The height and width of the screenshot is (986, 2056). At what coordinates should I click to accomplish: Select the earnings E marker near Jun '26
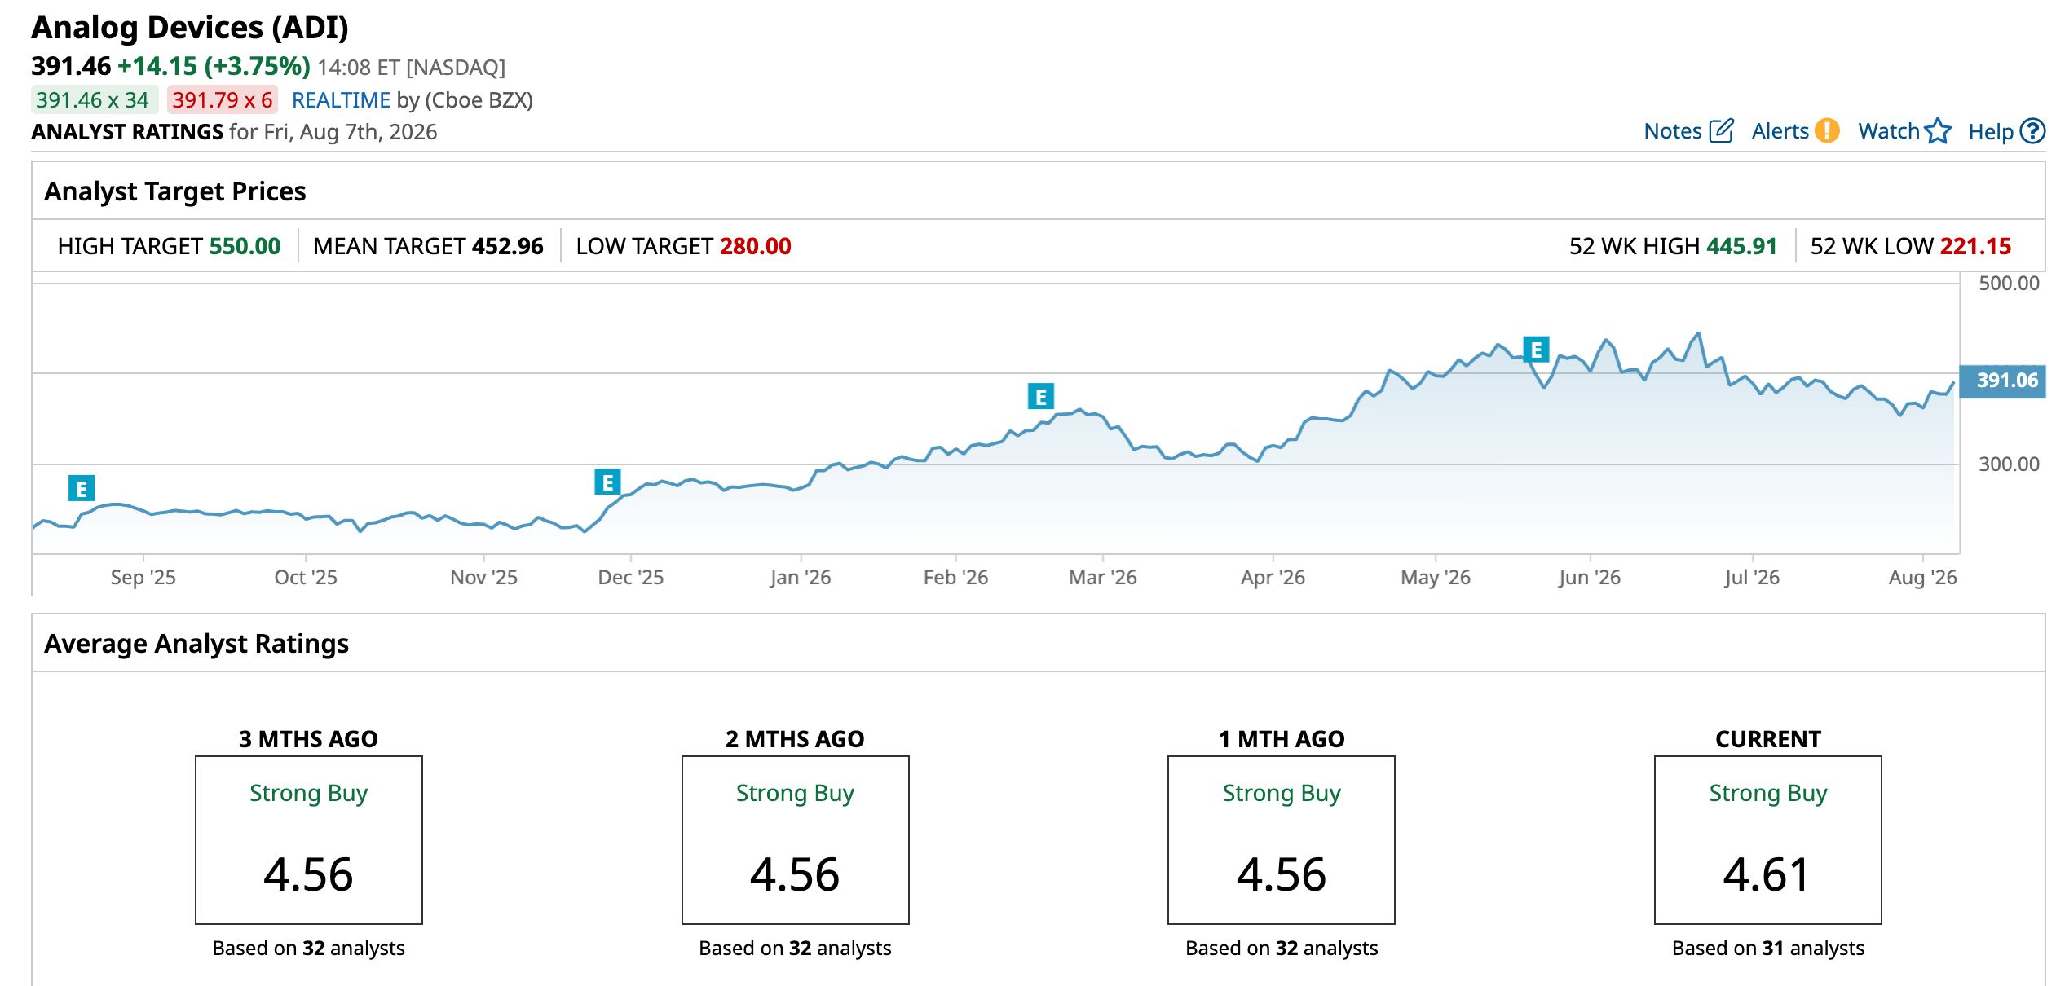click(1537, 350)
